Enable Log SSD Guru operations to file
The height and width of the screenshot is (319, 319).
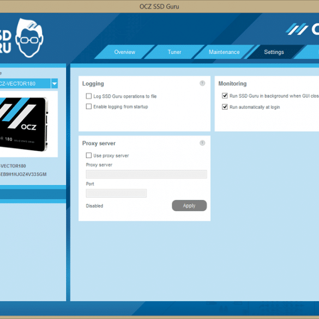pyautogui.click(x=89, y=96)
